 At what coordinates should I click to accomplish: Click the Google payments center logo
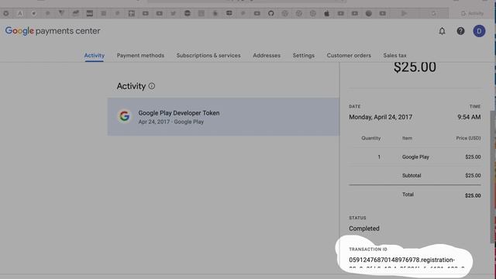pos(53,31)
